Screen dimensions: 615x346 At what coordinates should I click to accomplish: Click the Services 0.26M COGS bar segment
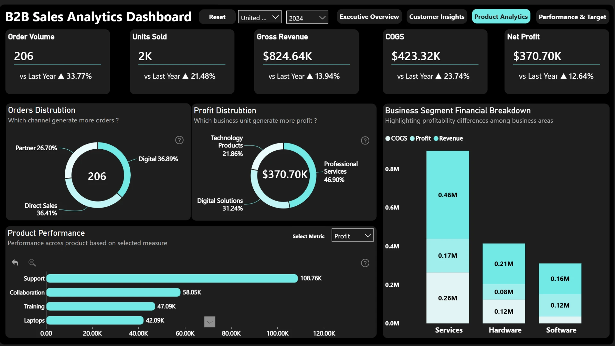pyautogui.click(x=447, y=298)
